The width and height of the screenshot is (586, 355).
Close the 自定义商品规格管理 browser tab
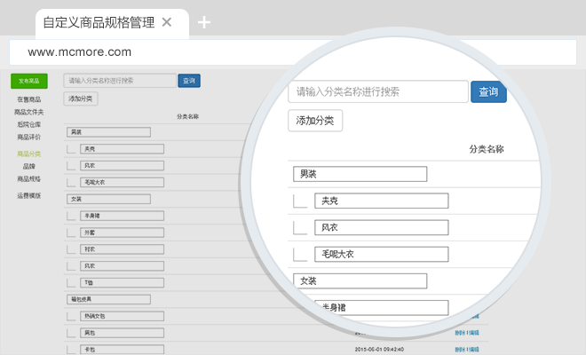[166, 23]
